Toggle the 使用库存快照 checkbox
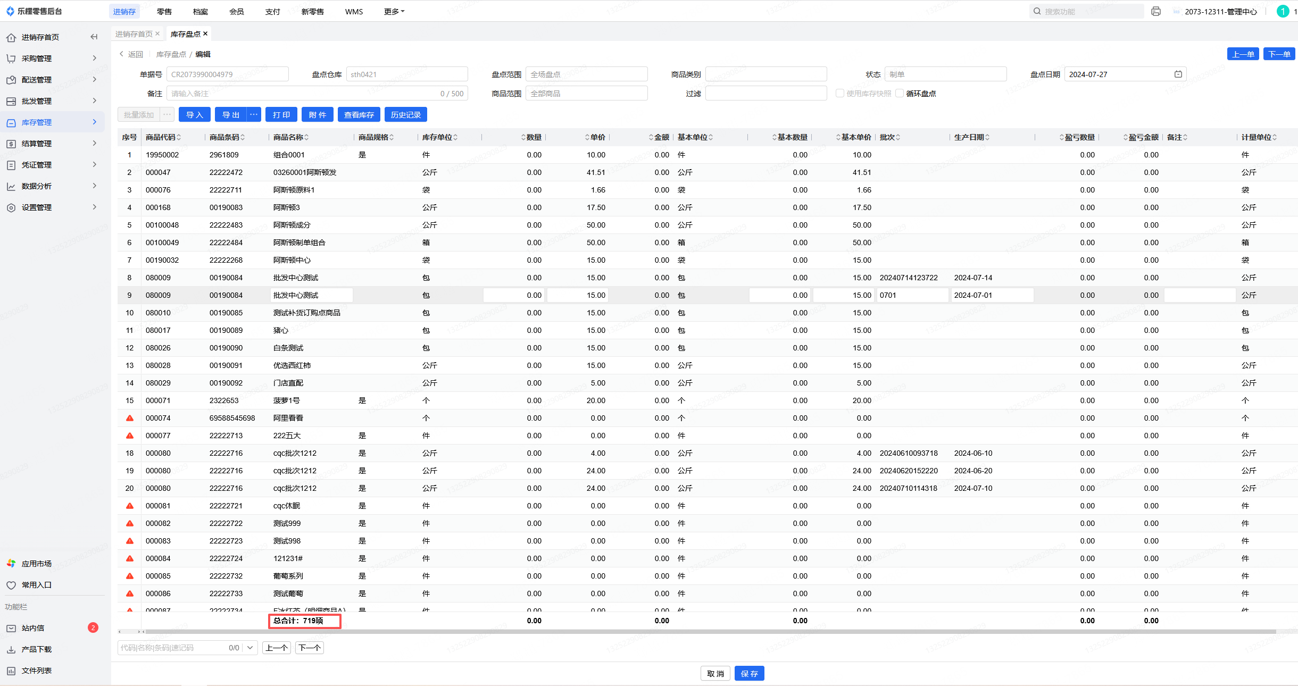 tap(840, 94)
